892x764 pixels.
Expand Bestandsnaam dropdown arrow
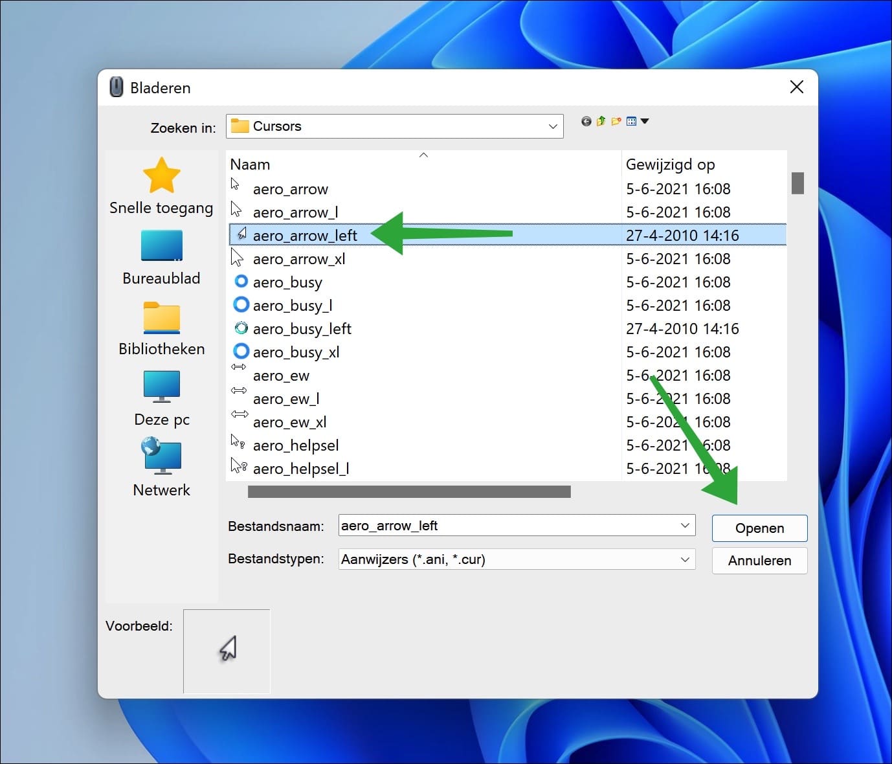tap(685, 526)
